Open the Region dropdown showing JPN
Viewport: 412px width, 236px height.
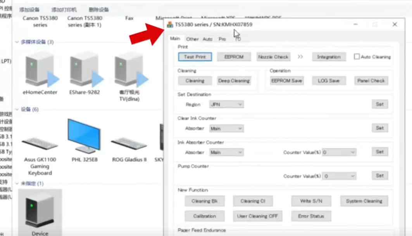tap(226, 104)
